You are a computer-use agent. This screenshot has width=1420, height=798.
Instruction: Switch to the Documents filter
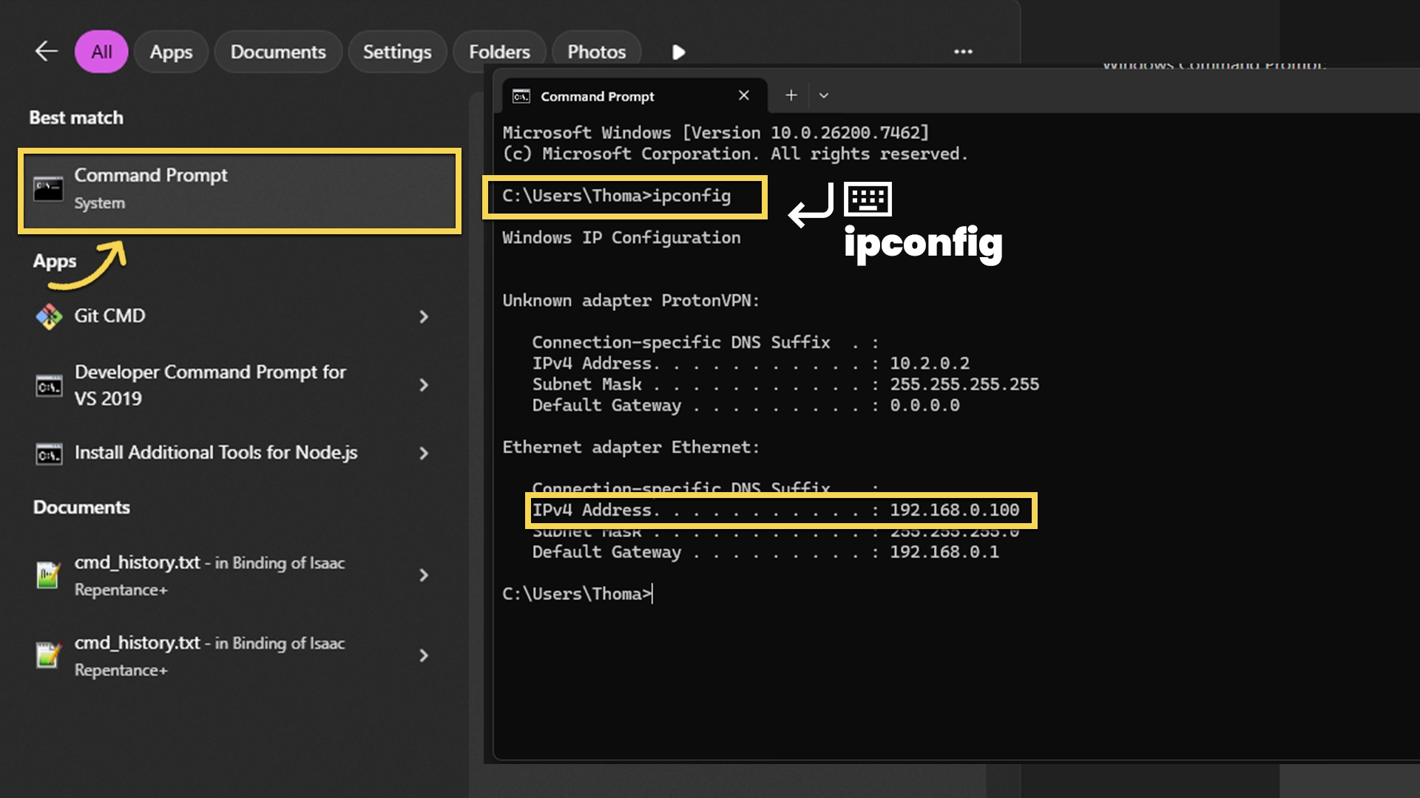pos(278,52)
